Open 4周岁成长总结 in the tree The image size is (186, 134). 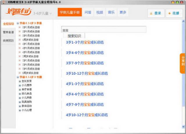click(x=30, y=40)
